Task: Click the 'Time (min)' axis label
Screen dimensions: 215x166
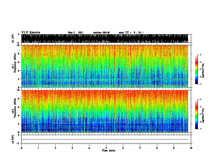Action: [109, 151]
